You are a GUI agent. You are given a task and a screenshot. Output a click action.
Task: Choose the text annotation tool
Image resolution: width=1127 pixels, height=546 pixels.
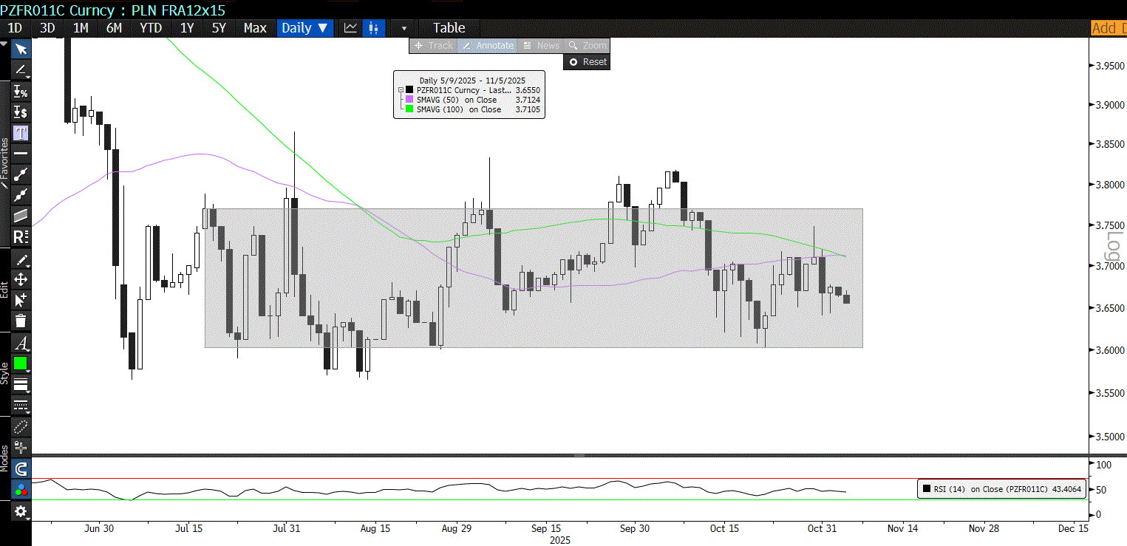21,133
